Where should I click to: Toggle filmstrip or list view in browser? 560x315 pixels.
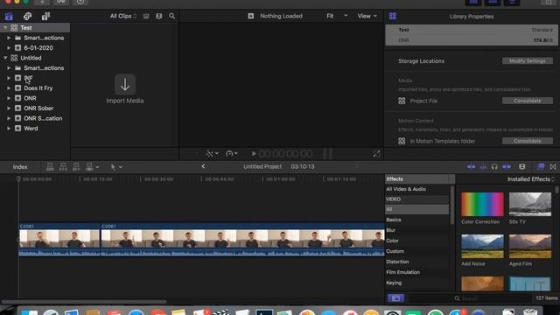click(x=146, y=16)
